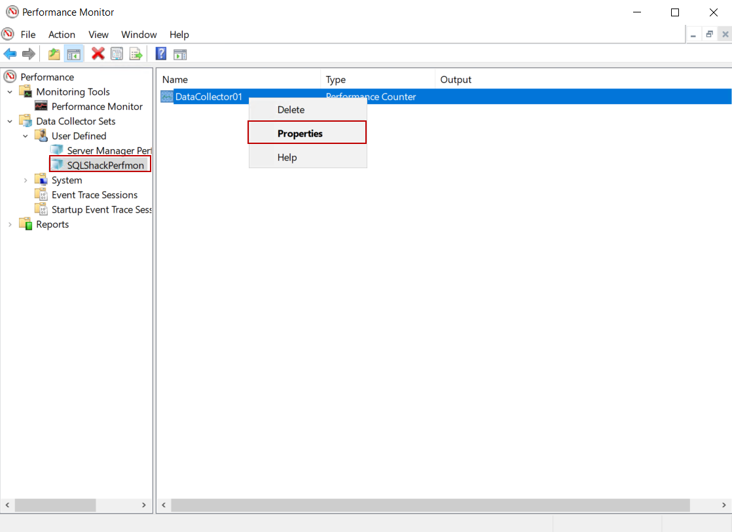Click the Reports folder icon
Image resolution: width=732 pixels, height=532 pixels.
click(26, 224)
